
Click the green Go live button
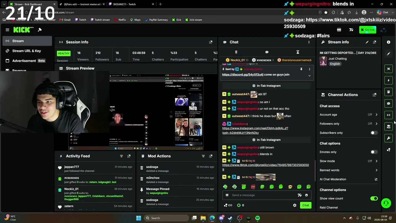pos(368,30)
